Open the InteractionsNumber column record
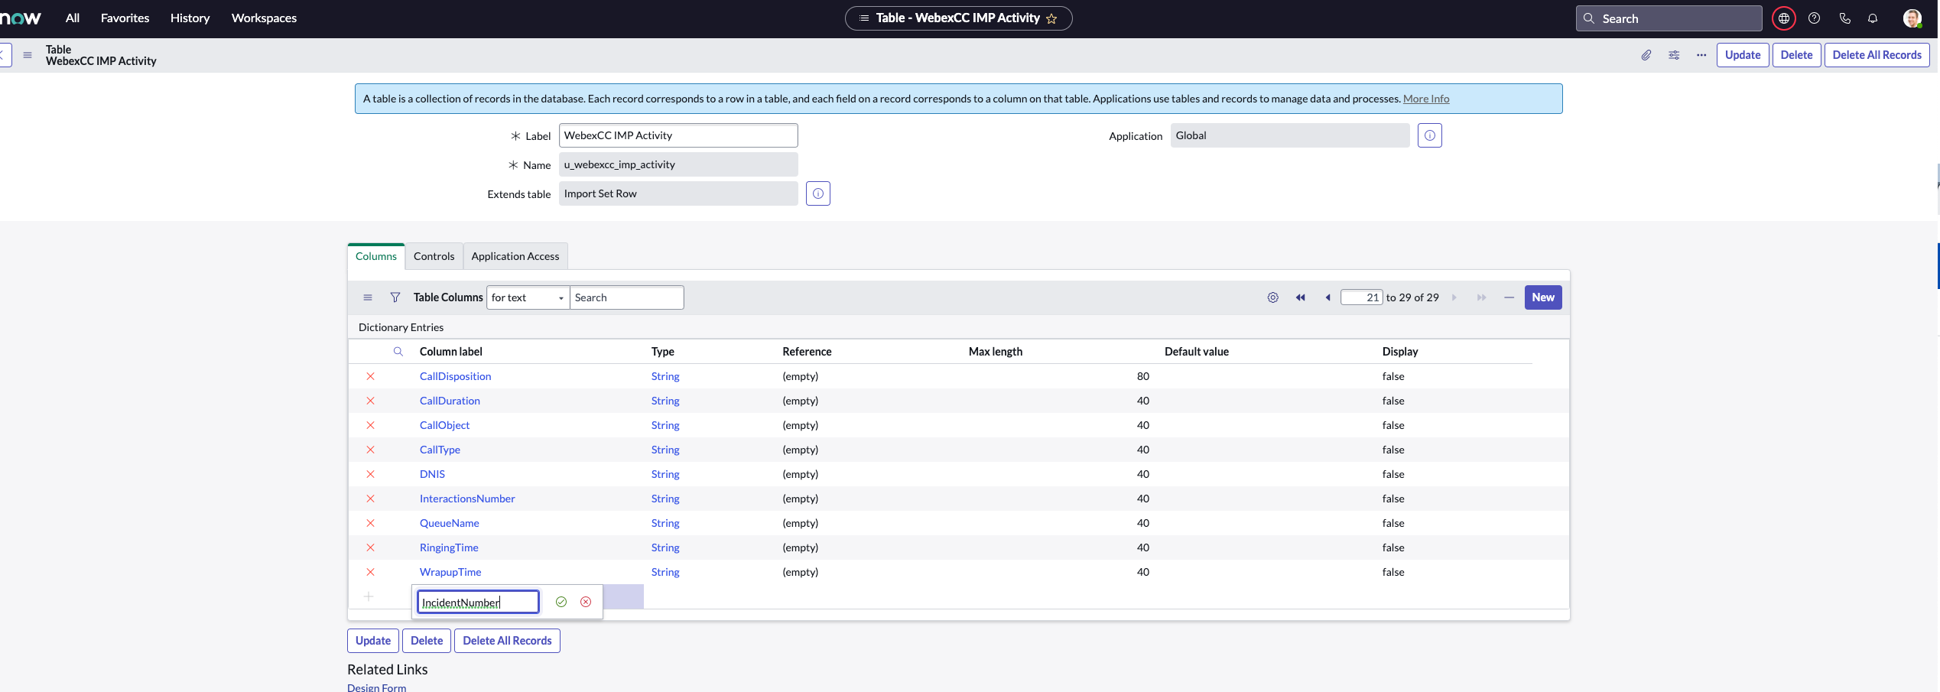The width and height of the screenshot is (1940, 692). 467,499
